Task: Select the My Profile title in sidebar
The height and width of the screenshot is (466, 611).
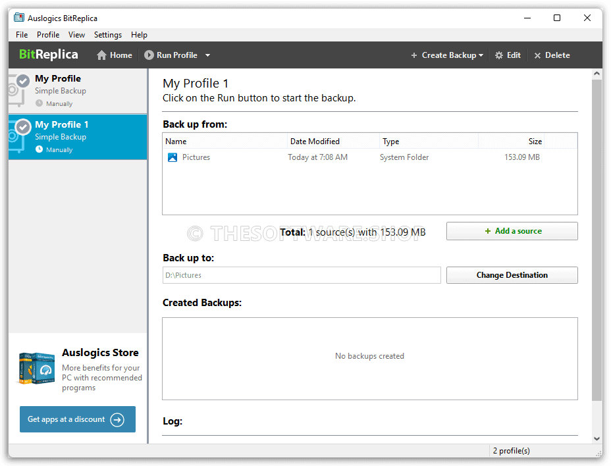Action: [58, 78]
